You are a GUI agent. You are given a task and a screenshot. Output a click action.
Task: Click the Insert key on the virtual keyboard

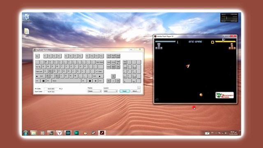coord(108,62)
